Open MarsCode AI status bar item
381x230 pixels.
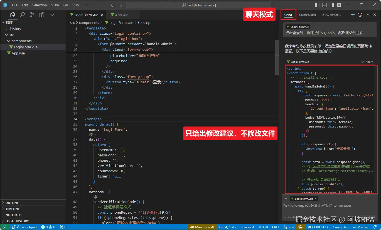[x=202, y=227]
